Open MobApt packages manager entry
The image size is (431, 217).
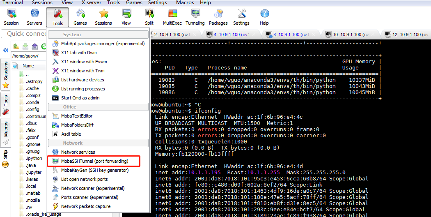pyautogui.click(x=99, y=44)
